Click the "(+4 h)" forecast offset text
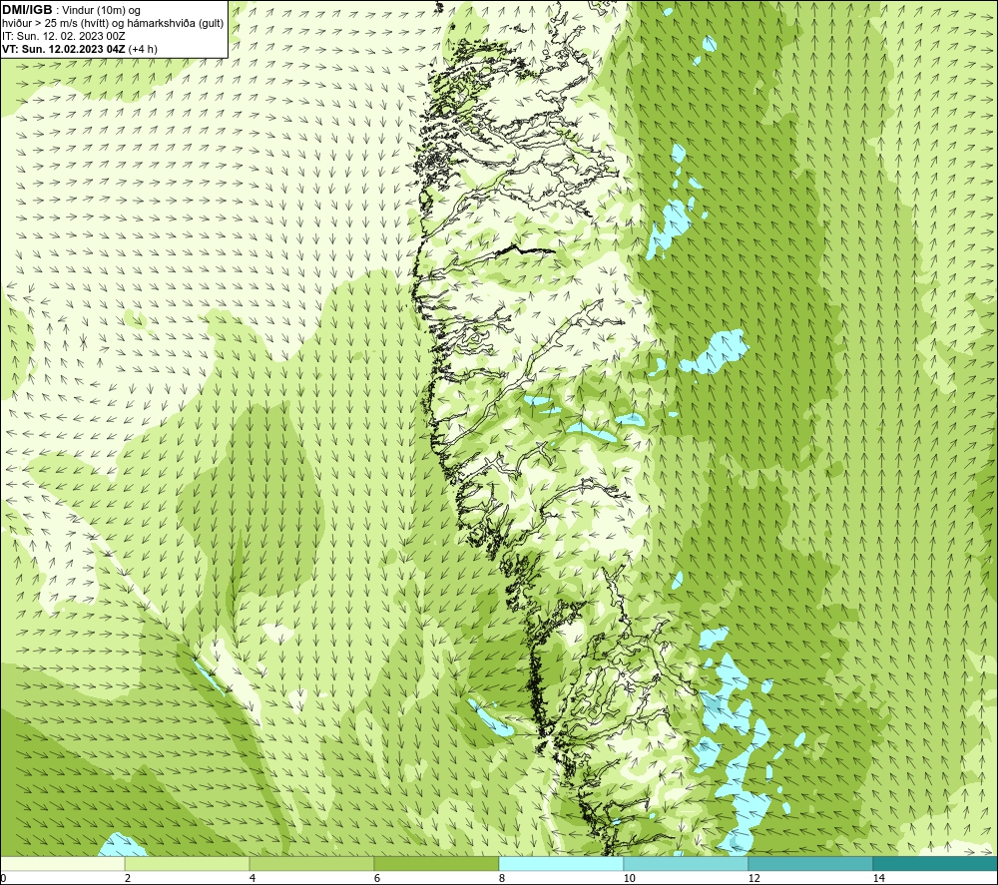998x885 pixels. click(x=143, y=49)
